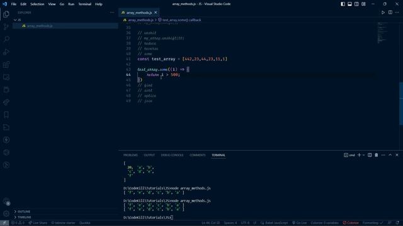The height and width of the screenshot is (226, 403).
Task: Open the Explorer view in activity bar
Action: click(6, 14)
